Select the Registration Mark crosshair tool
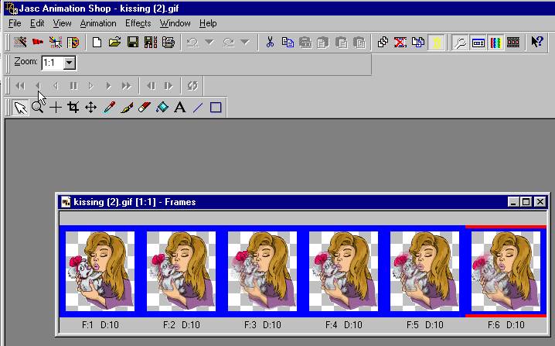This screenshot has height=346, width=555. click(x=56, y=107)
